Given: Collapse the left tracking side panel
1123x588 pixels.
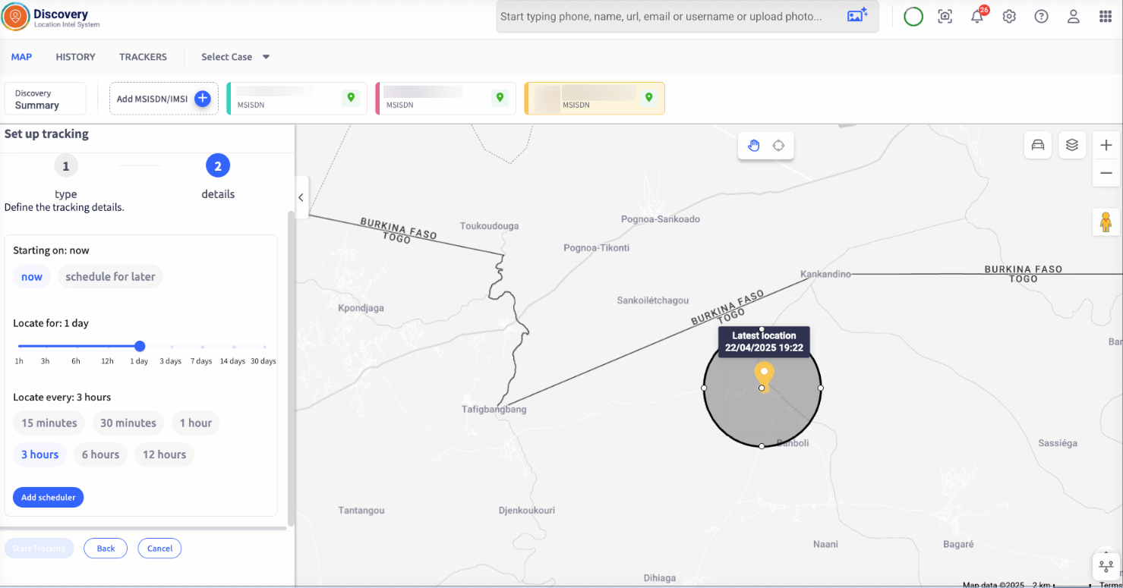Looking at the screenshot, I should click(301, 197).
